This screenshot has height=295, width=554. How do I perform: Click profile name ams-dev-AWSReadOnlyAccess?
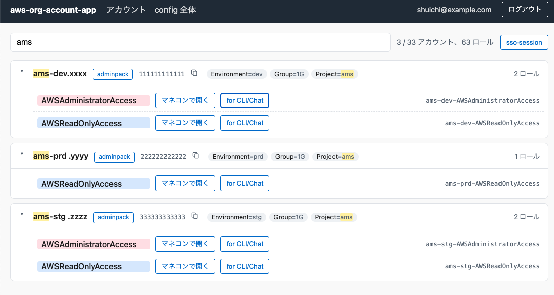click(x=492, y=123)
